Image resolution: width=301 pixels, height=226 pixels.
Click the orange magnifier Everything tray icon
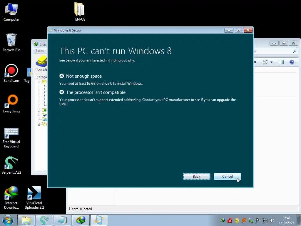click(244, 220)
